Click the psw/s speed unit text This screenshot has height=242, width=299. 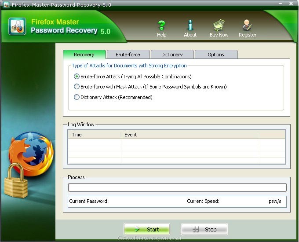point(275,202)
